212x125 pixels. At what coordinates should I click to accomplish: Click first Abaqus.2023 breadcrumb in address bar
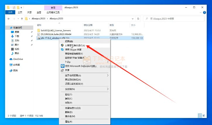point(38,19)
